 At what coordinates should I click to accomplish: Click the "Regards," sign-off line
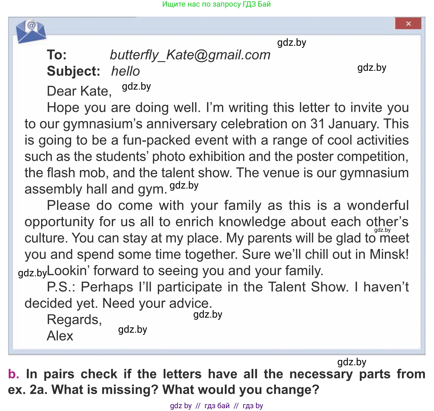pos(74,320)
